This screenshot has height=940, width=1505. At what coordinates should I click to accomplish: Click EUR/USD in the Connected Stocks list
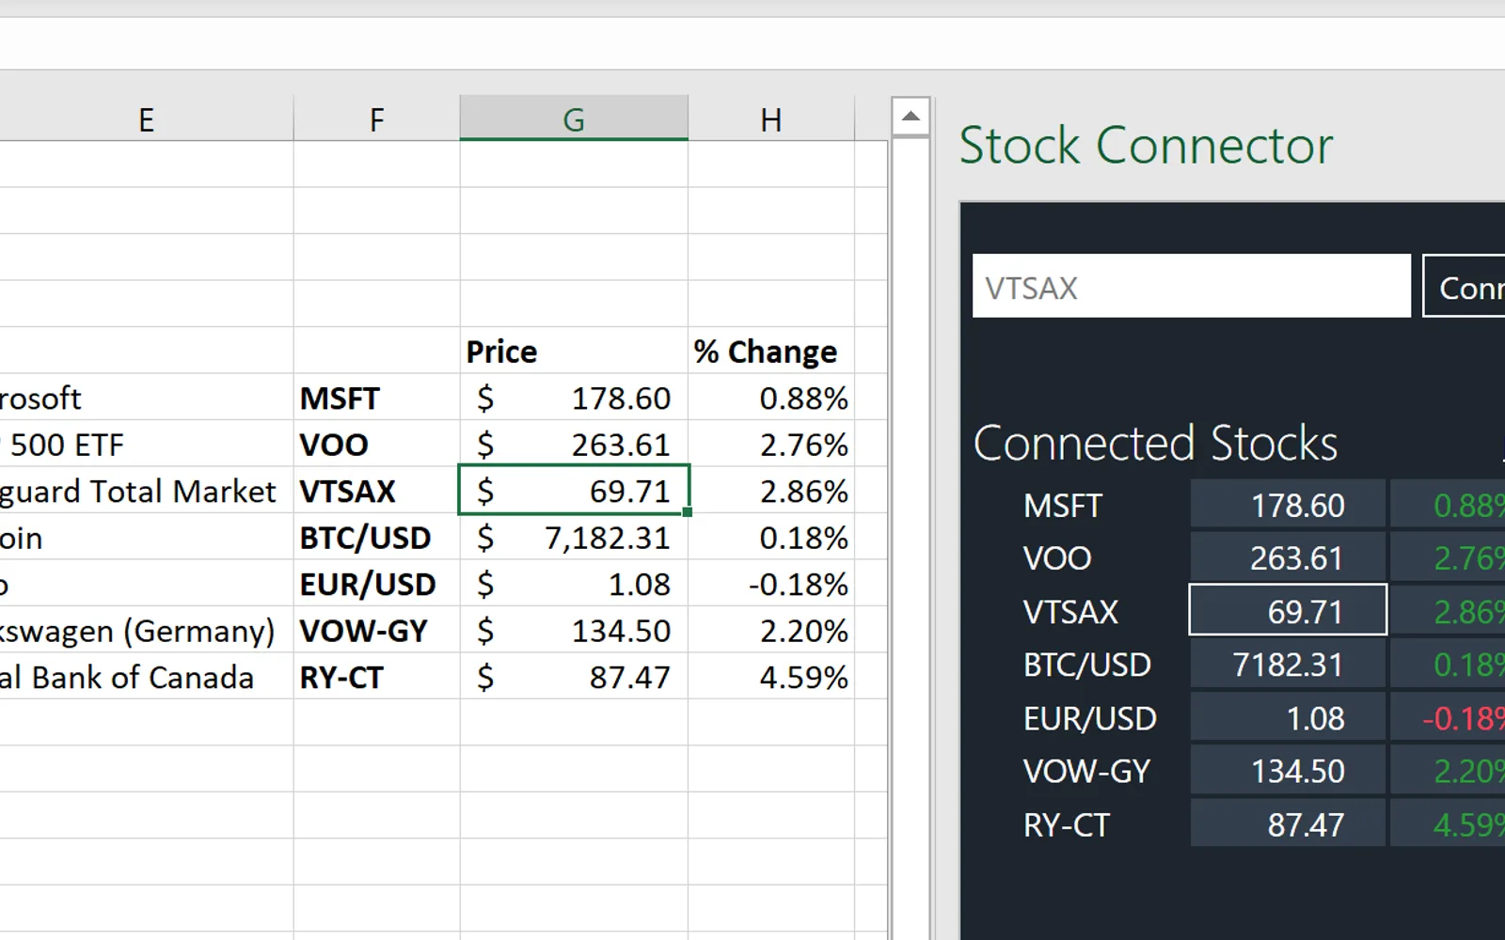1090,718
